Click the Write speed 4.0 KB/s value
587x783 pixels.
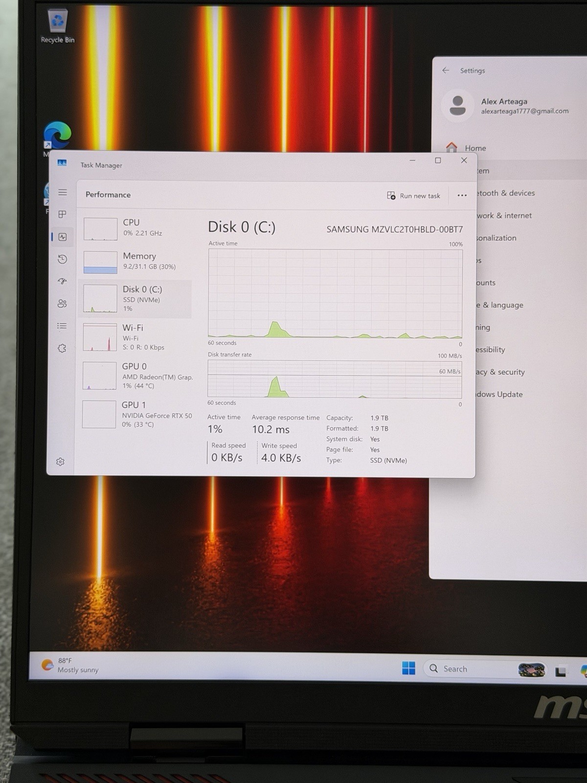(x=281, y=458)
